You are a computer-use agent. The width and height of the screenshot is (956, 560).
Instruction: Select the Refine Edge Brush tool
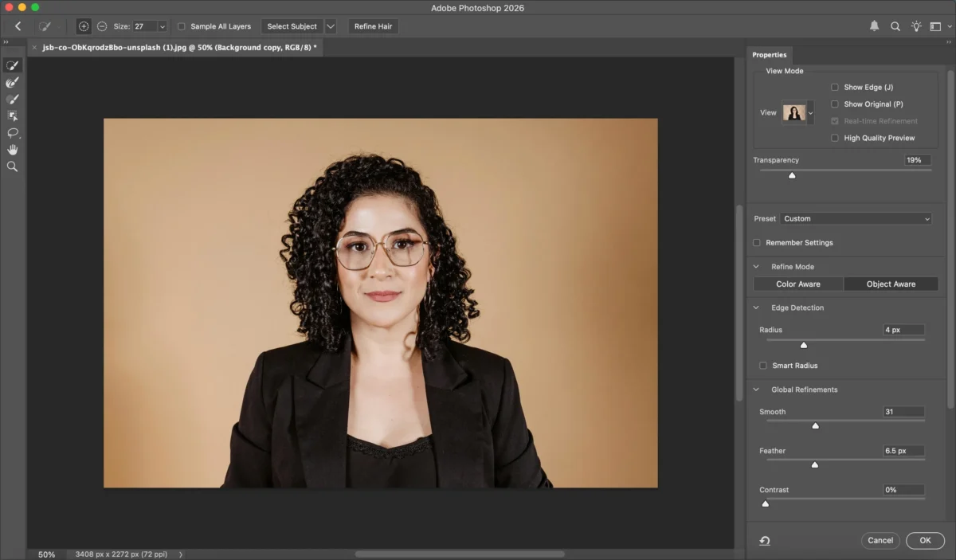pos(12,82)
